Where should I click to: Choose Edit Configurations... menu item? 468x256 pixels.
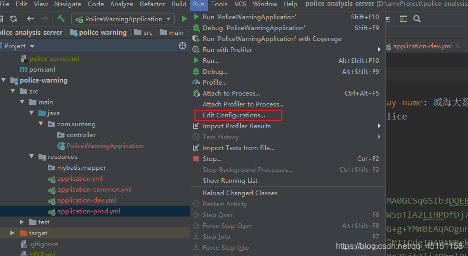(288, 115)
